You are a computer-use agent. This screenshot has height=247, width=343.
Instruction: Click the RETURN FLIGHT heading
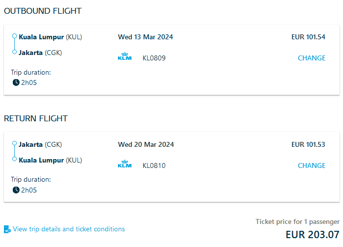point(36,118)
